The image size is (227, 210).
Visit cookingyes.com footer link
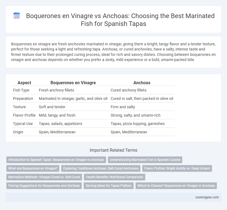(x=207, y=197)
